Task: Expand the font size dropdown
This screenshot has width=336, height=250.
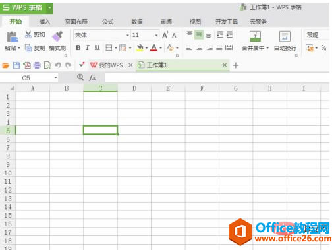Action: coord(156,35)
